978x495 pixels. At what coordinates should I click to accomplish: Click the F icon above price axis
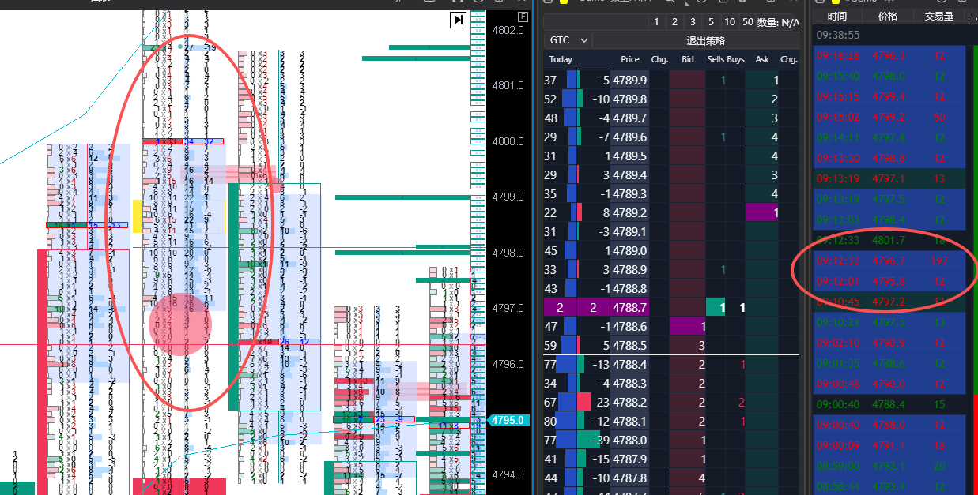[x=522, y=17]
